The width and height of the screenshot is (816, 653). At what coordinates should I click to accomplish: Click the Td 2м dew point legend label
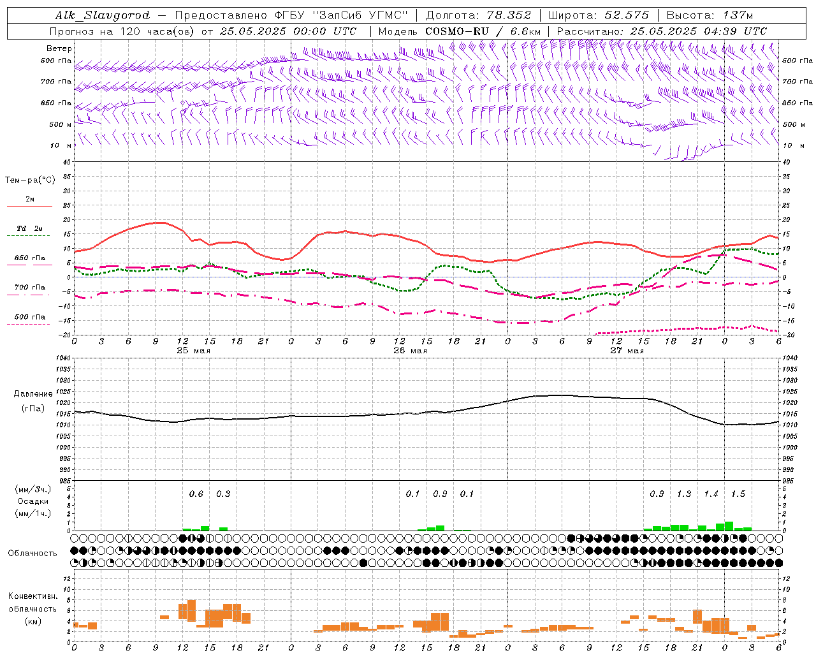pyautogui.click(x=30, y=228)
